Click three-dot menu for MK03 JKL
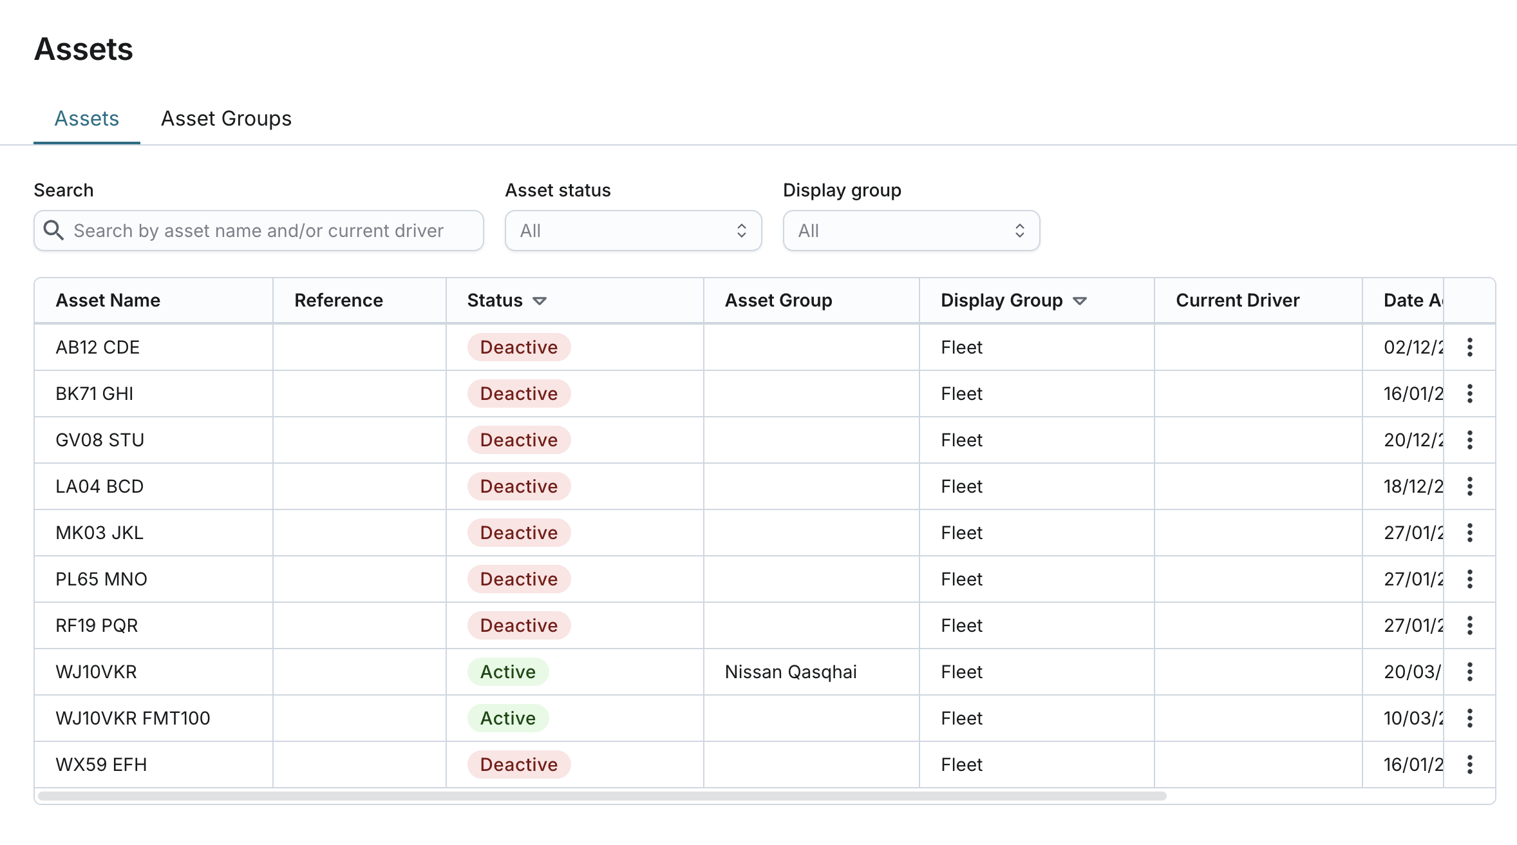 click(1469, 533)
